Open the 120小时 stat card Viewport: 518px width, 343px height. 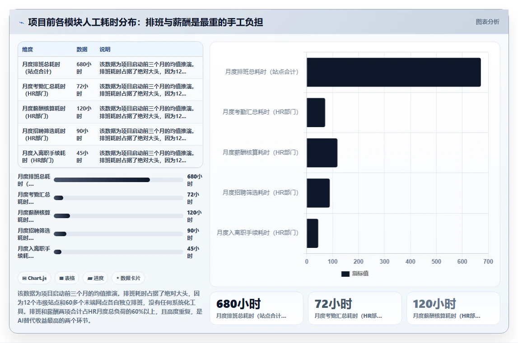click(453, 308)
